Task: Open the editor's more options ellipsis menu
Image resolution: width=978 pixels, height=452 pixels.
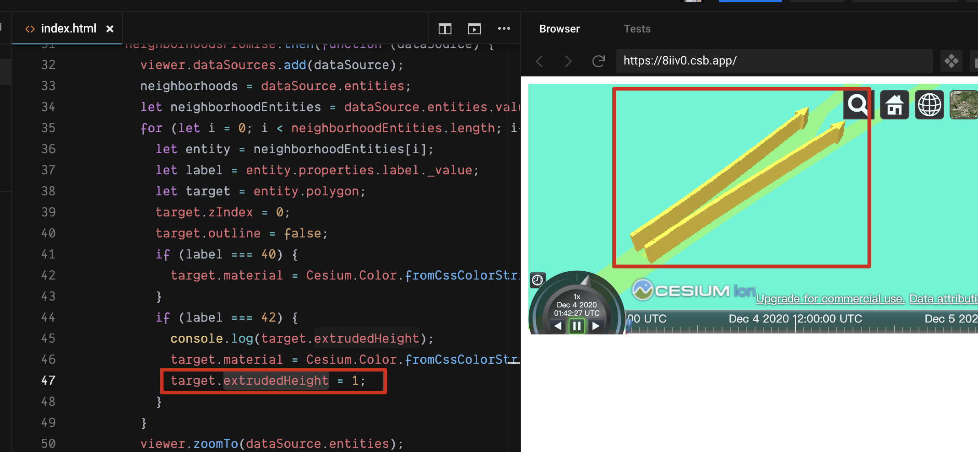Action: coord(504,28)
